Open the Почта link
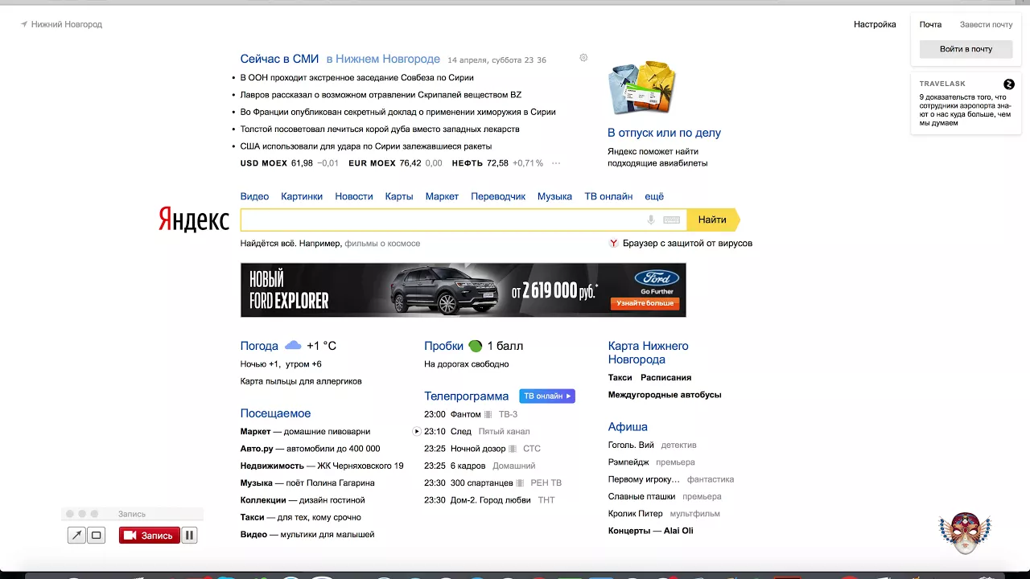The width and height of the screenshot is (1030, 579). pyautogui.click(x=930, y=24)
